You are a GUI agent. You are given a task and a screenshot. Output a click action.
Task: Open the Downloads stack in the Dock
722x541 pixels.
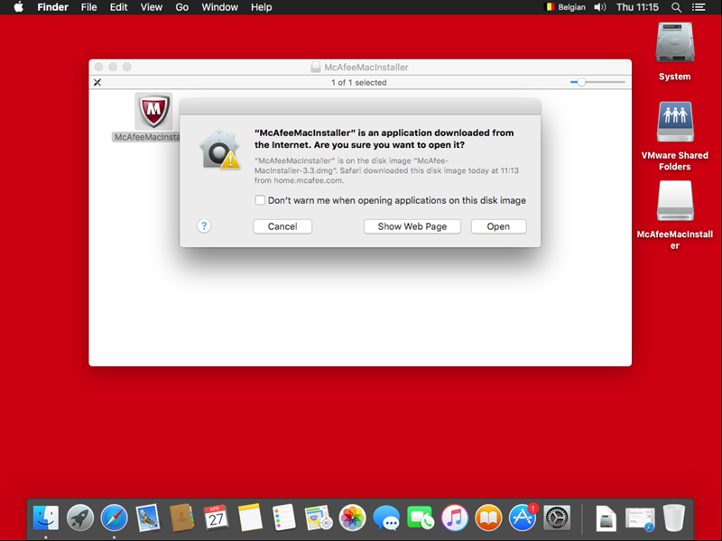click(x=640, y=518)
